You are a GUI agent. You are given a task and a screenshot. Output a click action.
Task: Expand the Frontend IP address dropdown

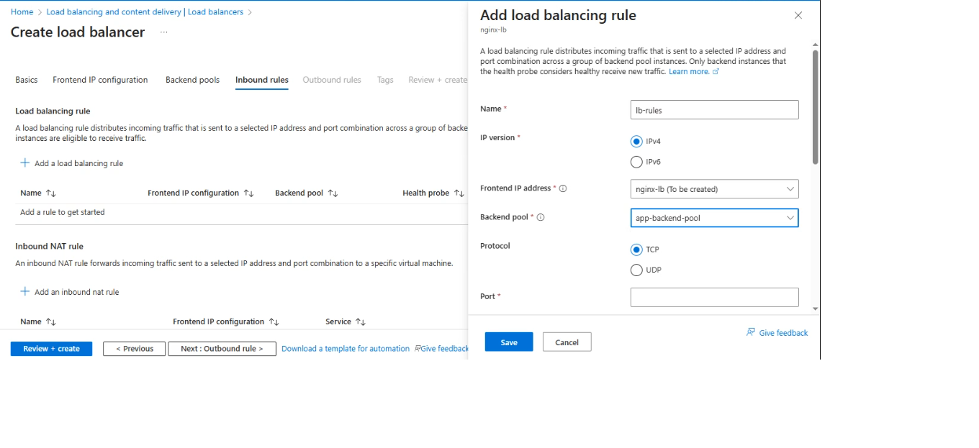pyautogui.click(x=715, y=189)
